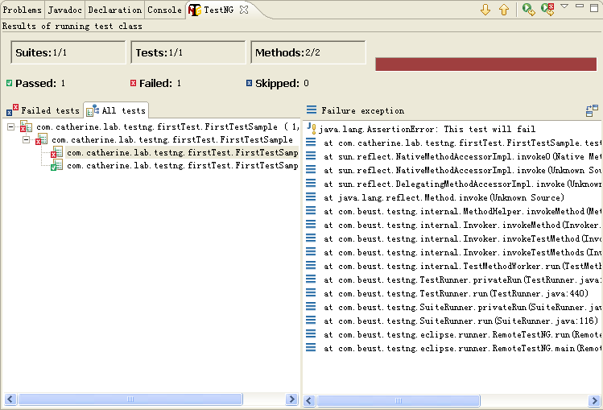
Task: Collapse the nested FirstTestSample class node
Action: pyautogui.click(x=26, y=139)
